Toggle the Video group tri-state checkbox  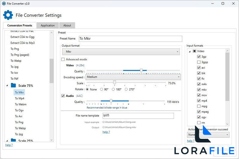click(x=194, y=51)
